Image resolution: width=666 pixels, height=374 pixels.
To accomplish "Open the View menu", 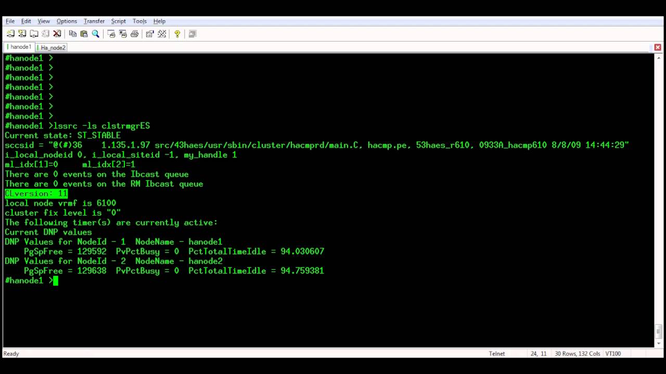I will pos(44,21).
